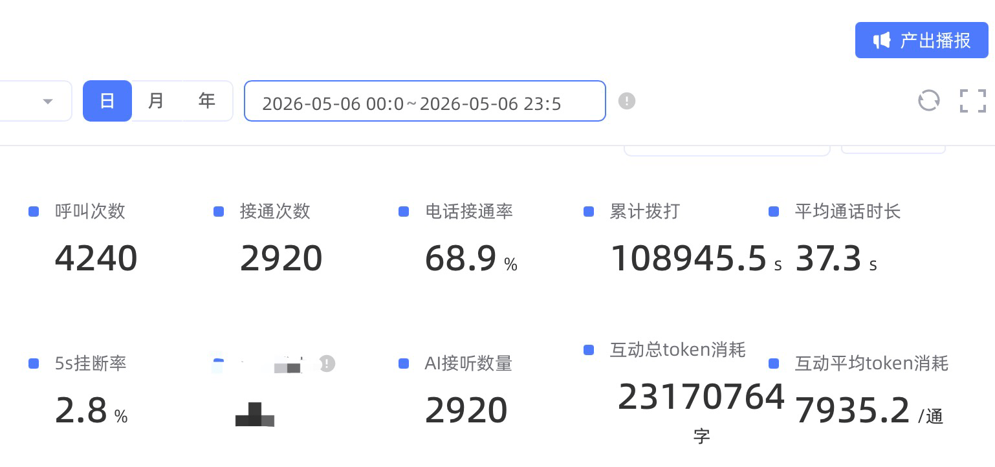Click the 电话接通率 label
The image size is (995, 467).
(x=469, y=212)
